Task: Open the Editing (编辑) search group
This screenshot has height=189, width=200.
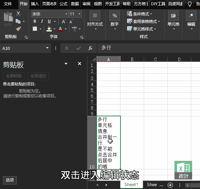Action: 191,20
